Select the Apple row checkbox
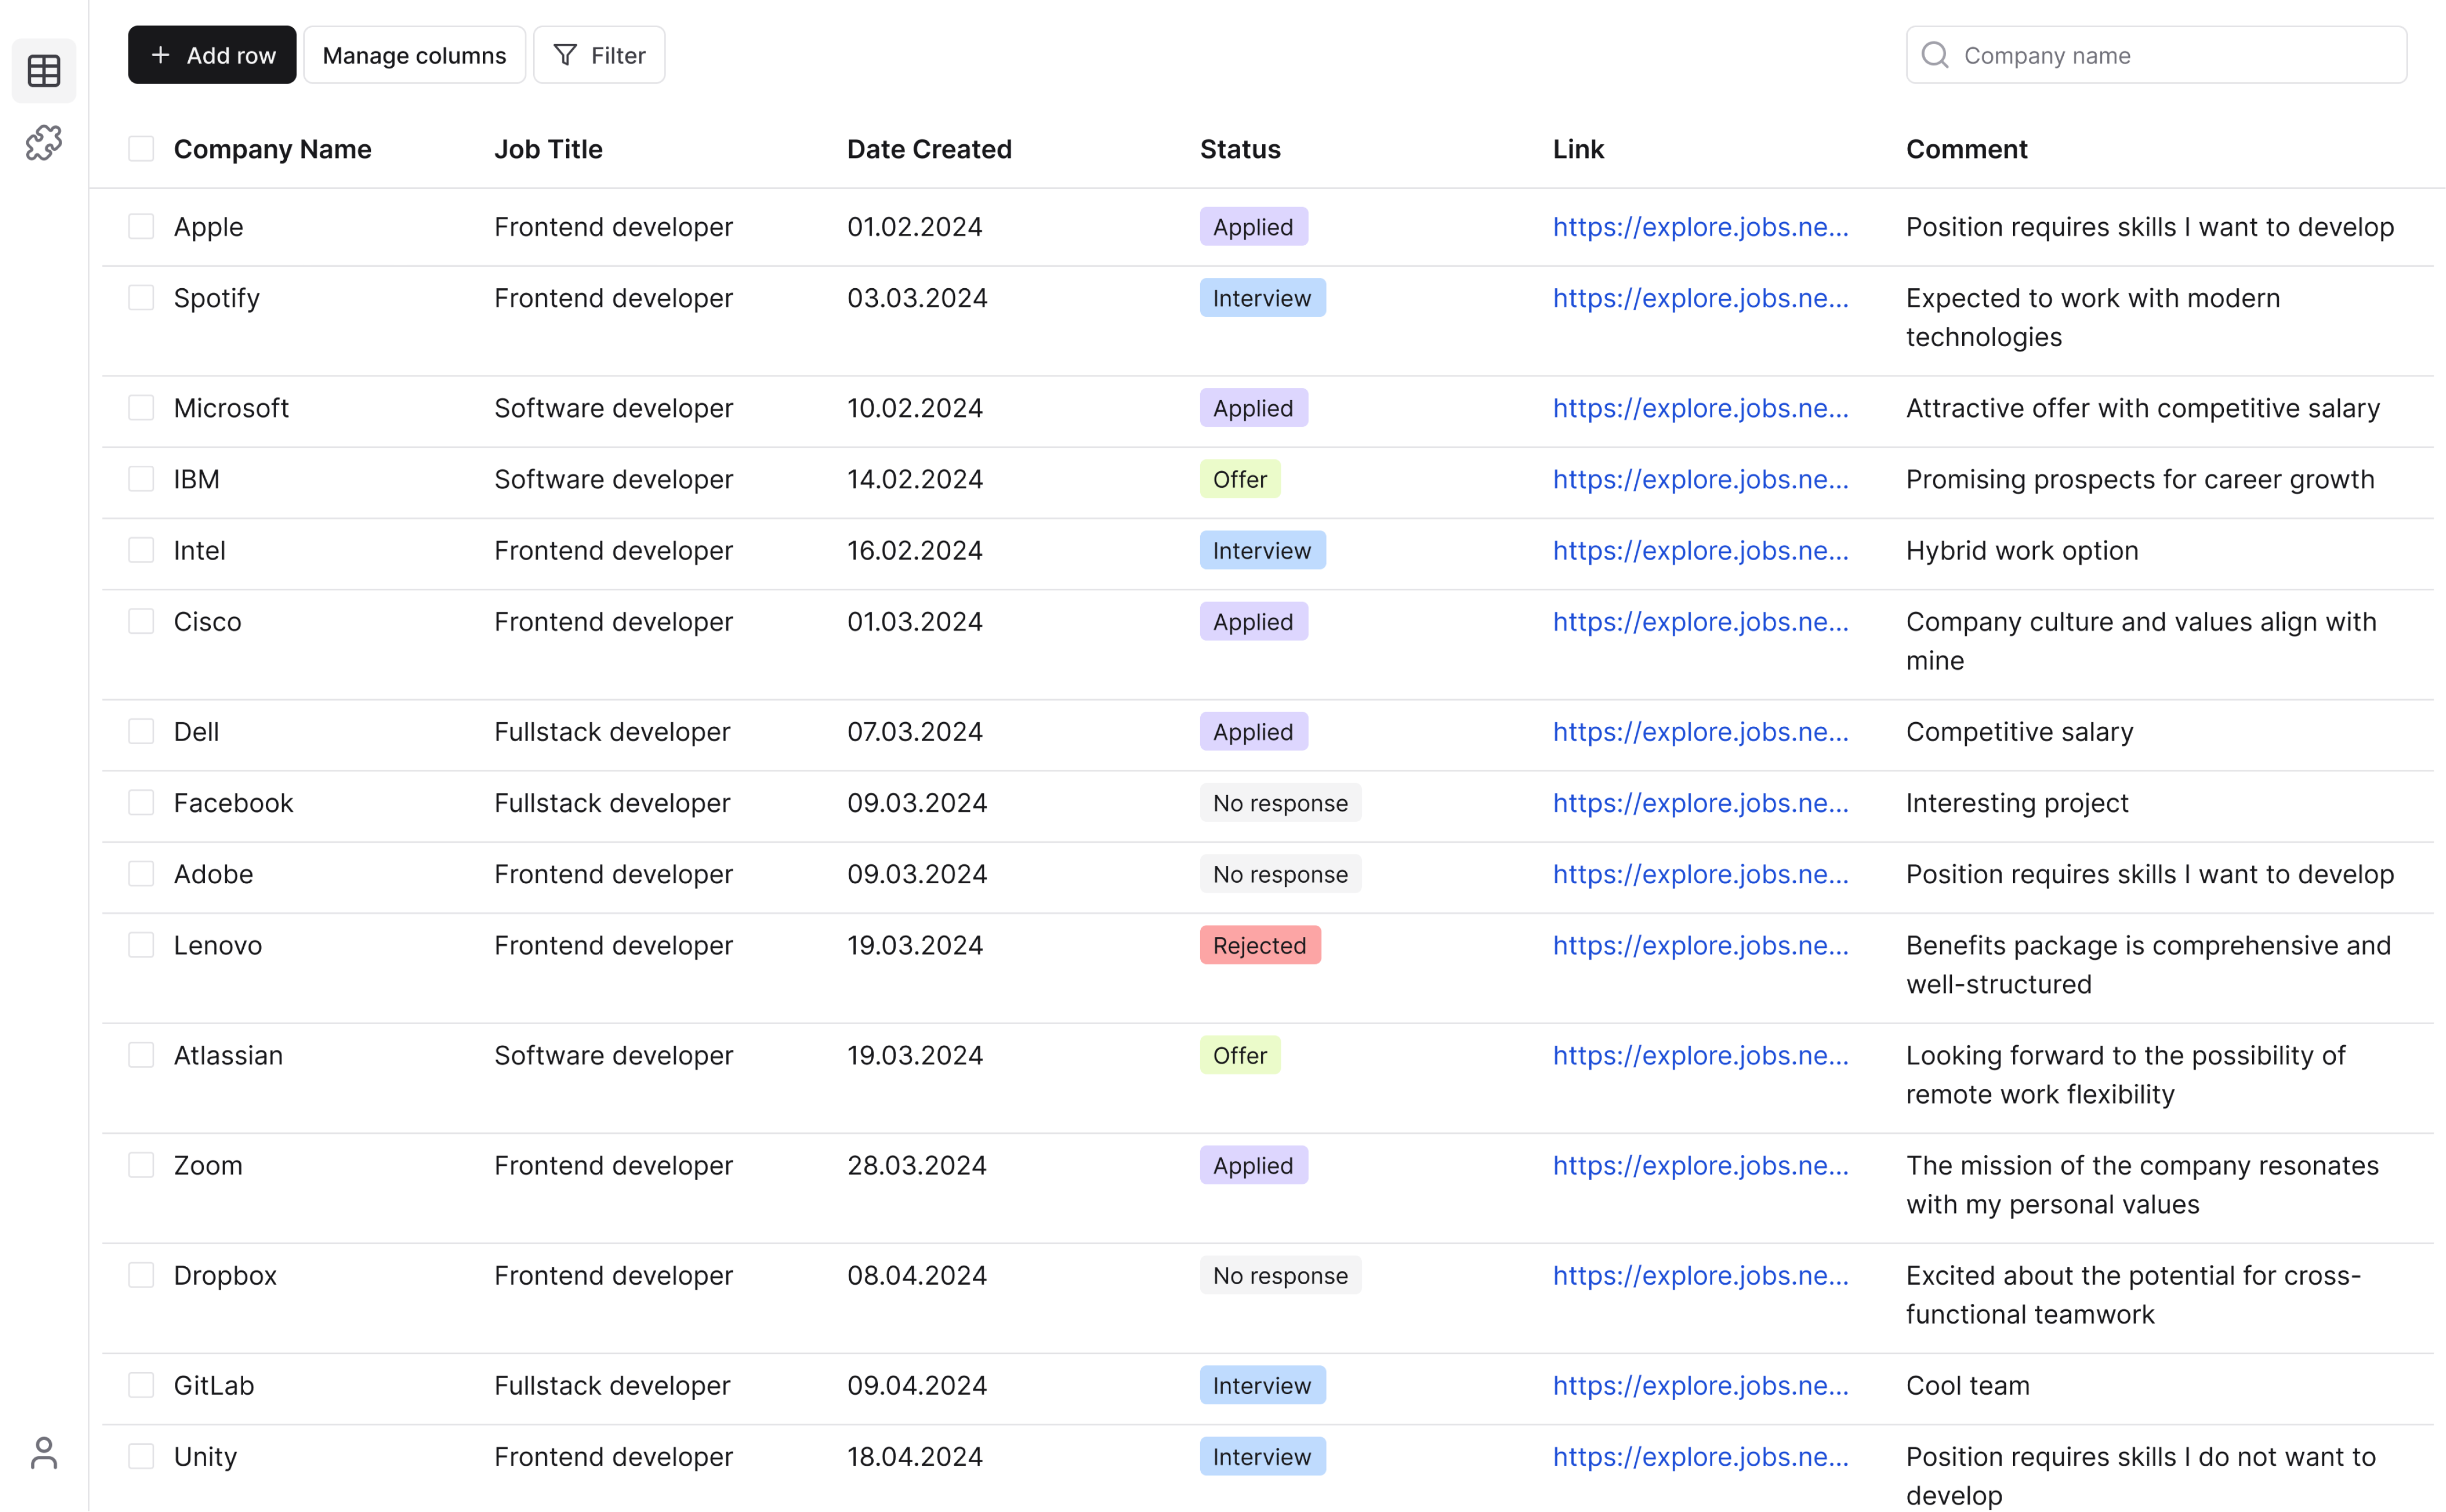 141,227
